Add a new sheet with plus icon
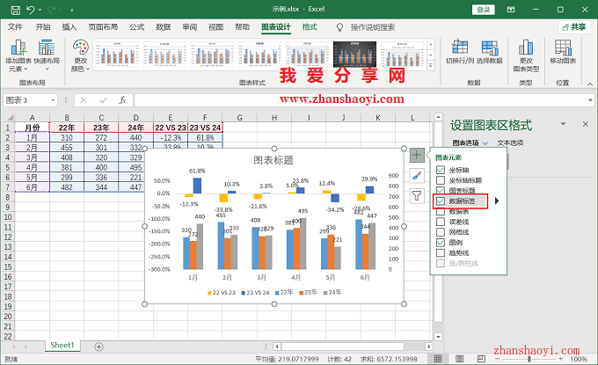598x365 pixels. (98, 347)
